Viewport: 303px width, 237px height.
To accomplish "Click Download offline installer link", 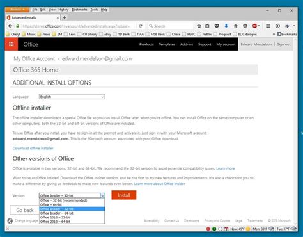I will pos(33,148).
